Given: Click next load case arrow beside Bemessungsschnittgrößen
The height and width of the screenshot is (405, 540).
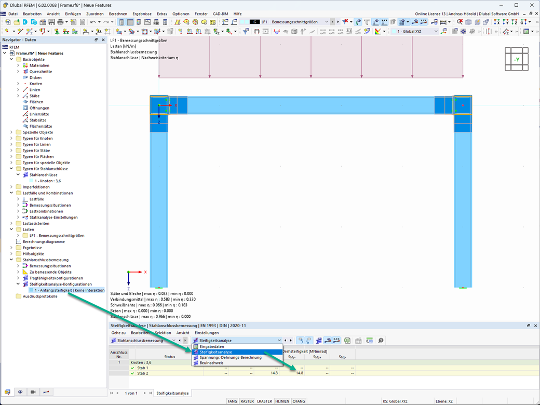Looking at the screenshot, I should [x=338, y=22].
